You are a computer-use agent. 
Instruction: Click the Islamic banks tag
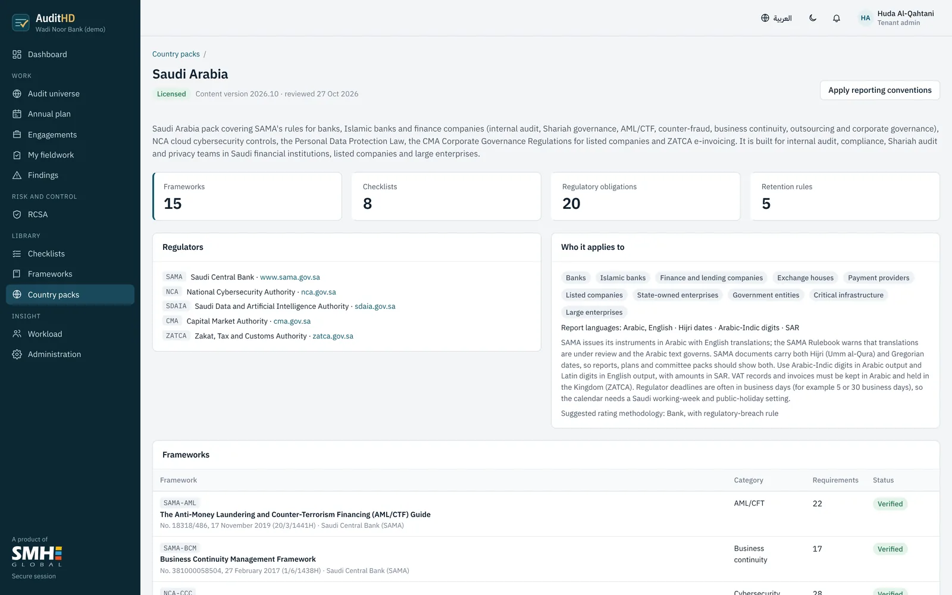(x=622, y=278)
